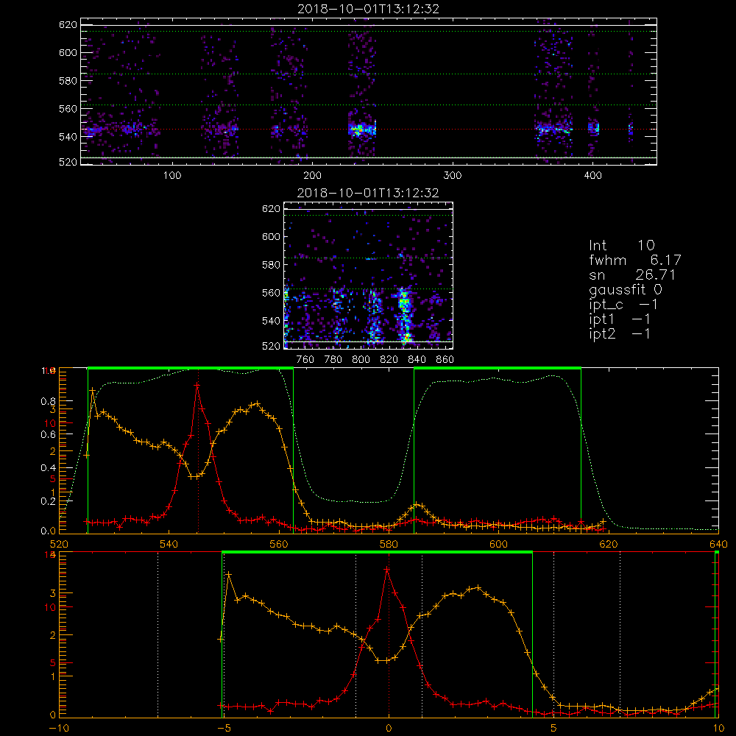This screenshot has height=736, width=736.
Task: Click the x-axis label 520 on the spectrum plot
Action: click(59, 544)
